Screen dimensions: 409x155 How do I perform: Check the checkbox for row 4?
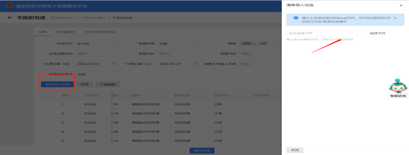point(50,132)
